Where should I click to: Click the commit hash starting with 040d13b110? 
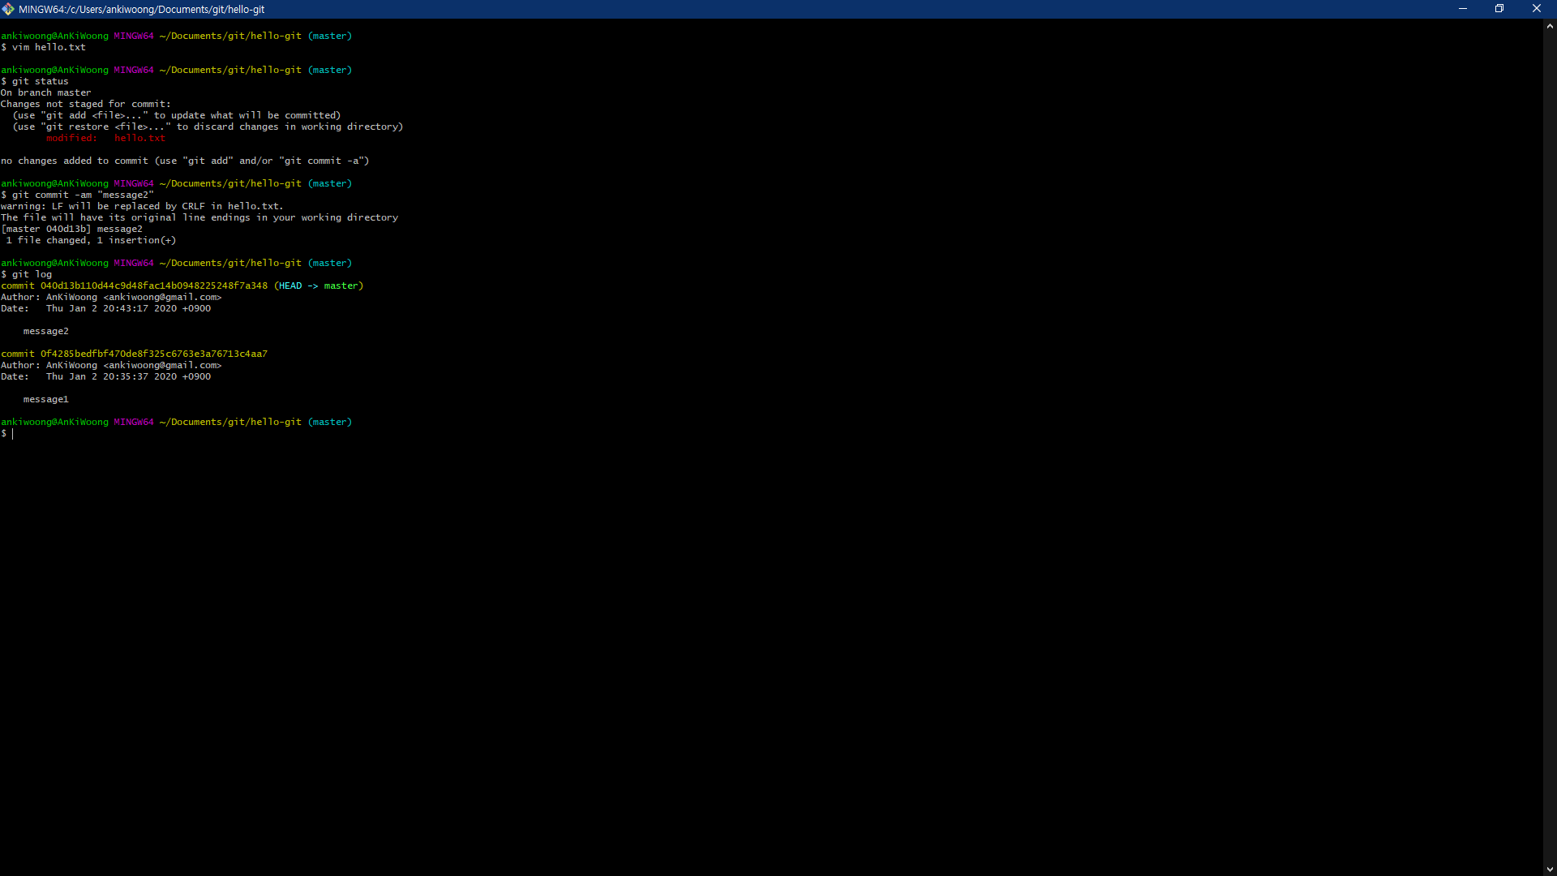click(154, 286)
